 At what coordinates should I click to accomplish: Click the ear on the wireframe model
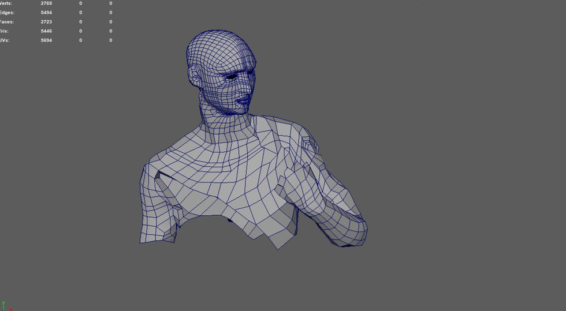pos(195,76)
